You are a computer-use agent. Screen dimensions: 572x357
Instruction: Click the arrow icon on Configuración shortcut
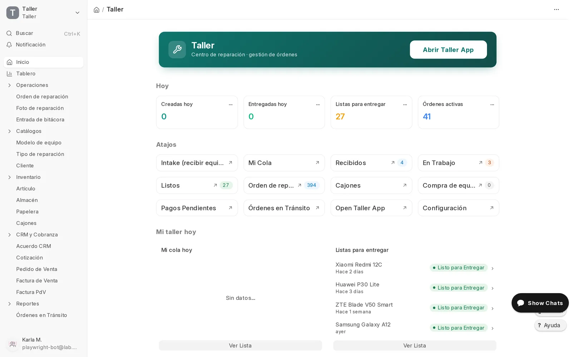(492, 208)
